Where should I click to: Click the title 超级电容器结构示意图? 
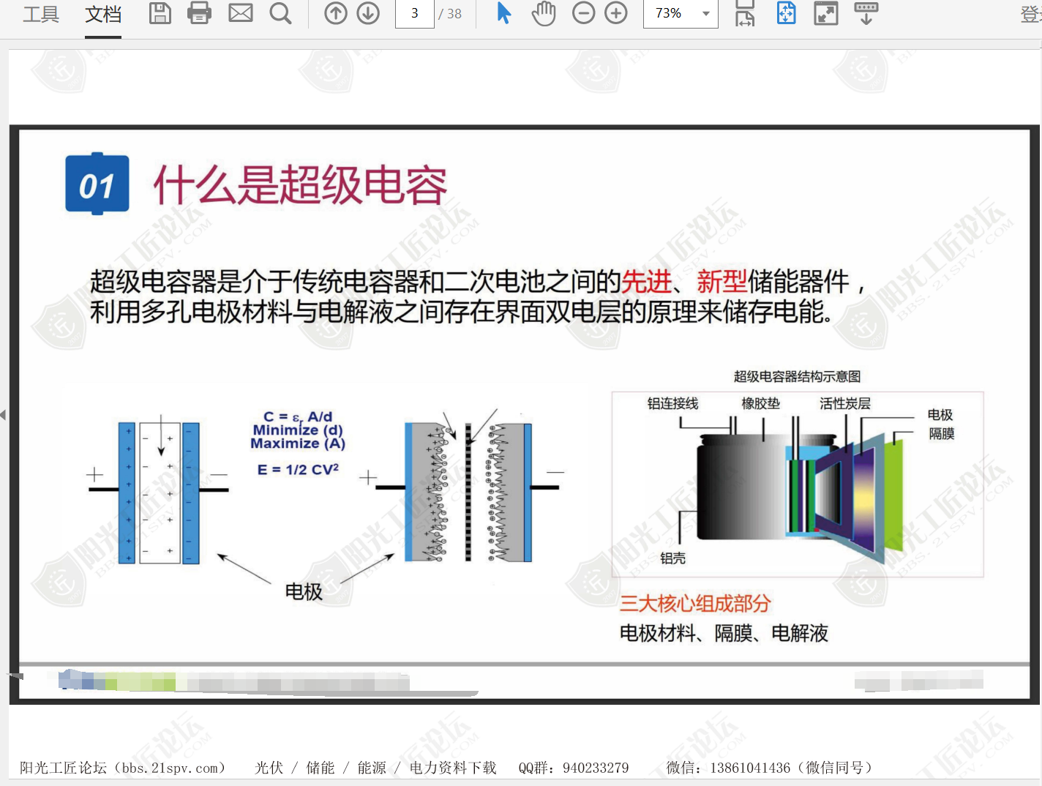pyautogui.click(x=797, y=376)
